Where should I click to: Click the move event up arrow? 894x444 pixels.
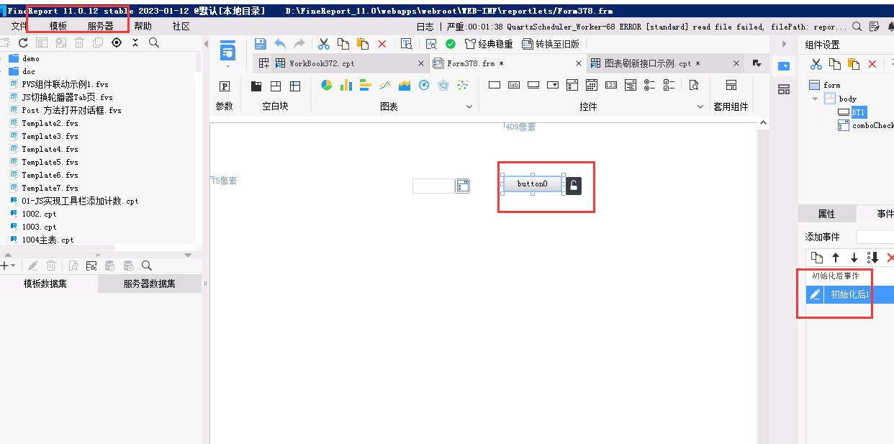(836, 258)
